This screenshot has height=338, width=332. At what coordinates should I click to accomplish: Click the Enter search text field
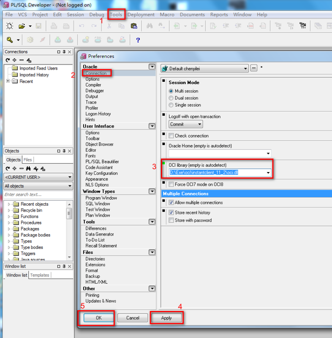[x=38, y=195]
